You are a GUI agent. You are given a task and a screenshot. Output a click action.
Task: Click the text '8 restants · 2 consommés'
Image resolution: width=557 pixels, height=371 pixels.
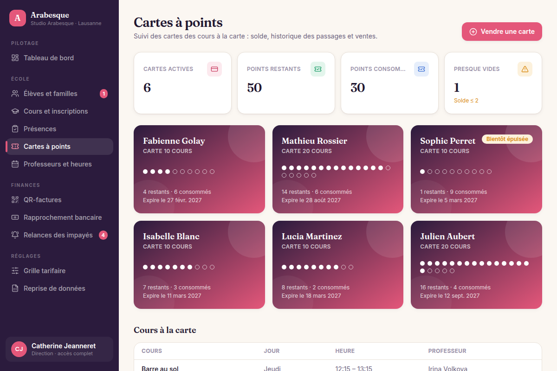click(x=316, y=287)
